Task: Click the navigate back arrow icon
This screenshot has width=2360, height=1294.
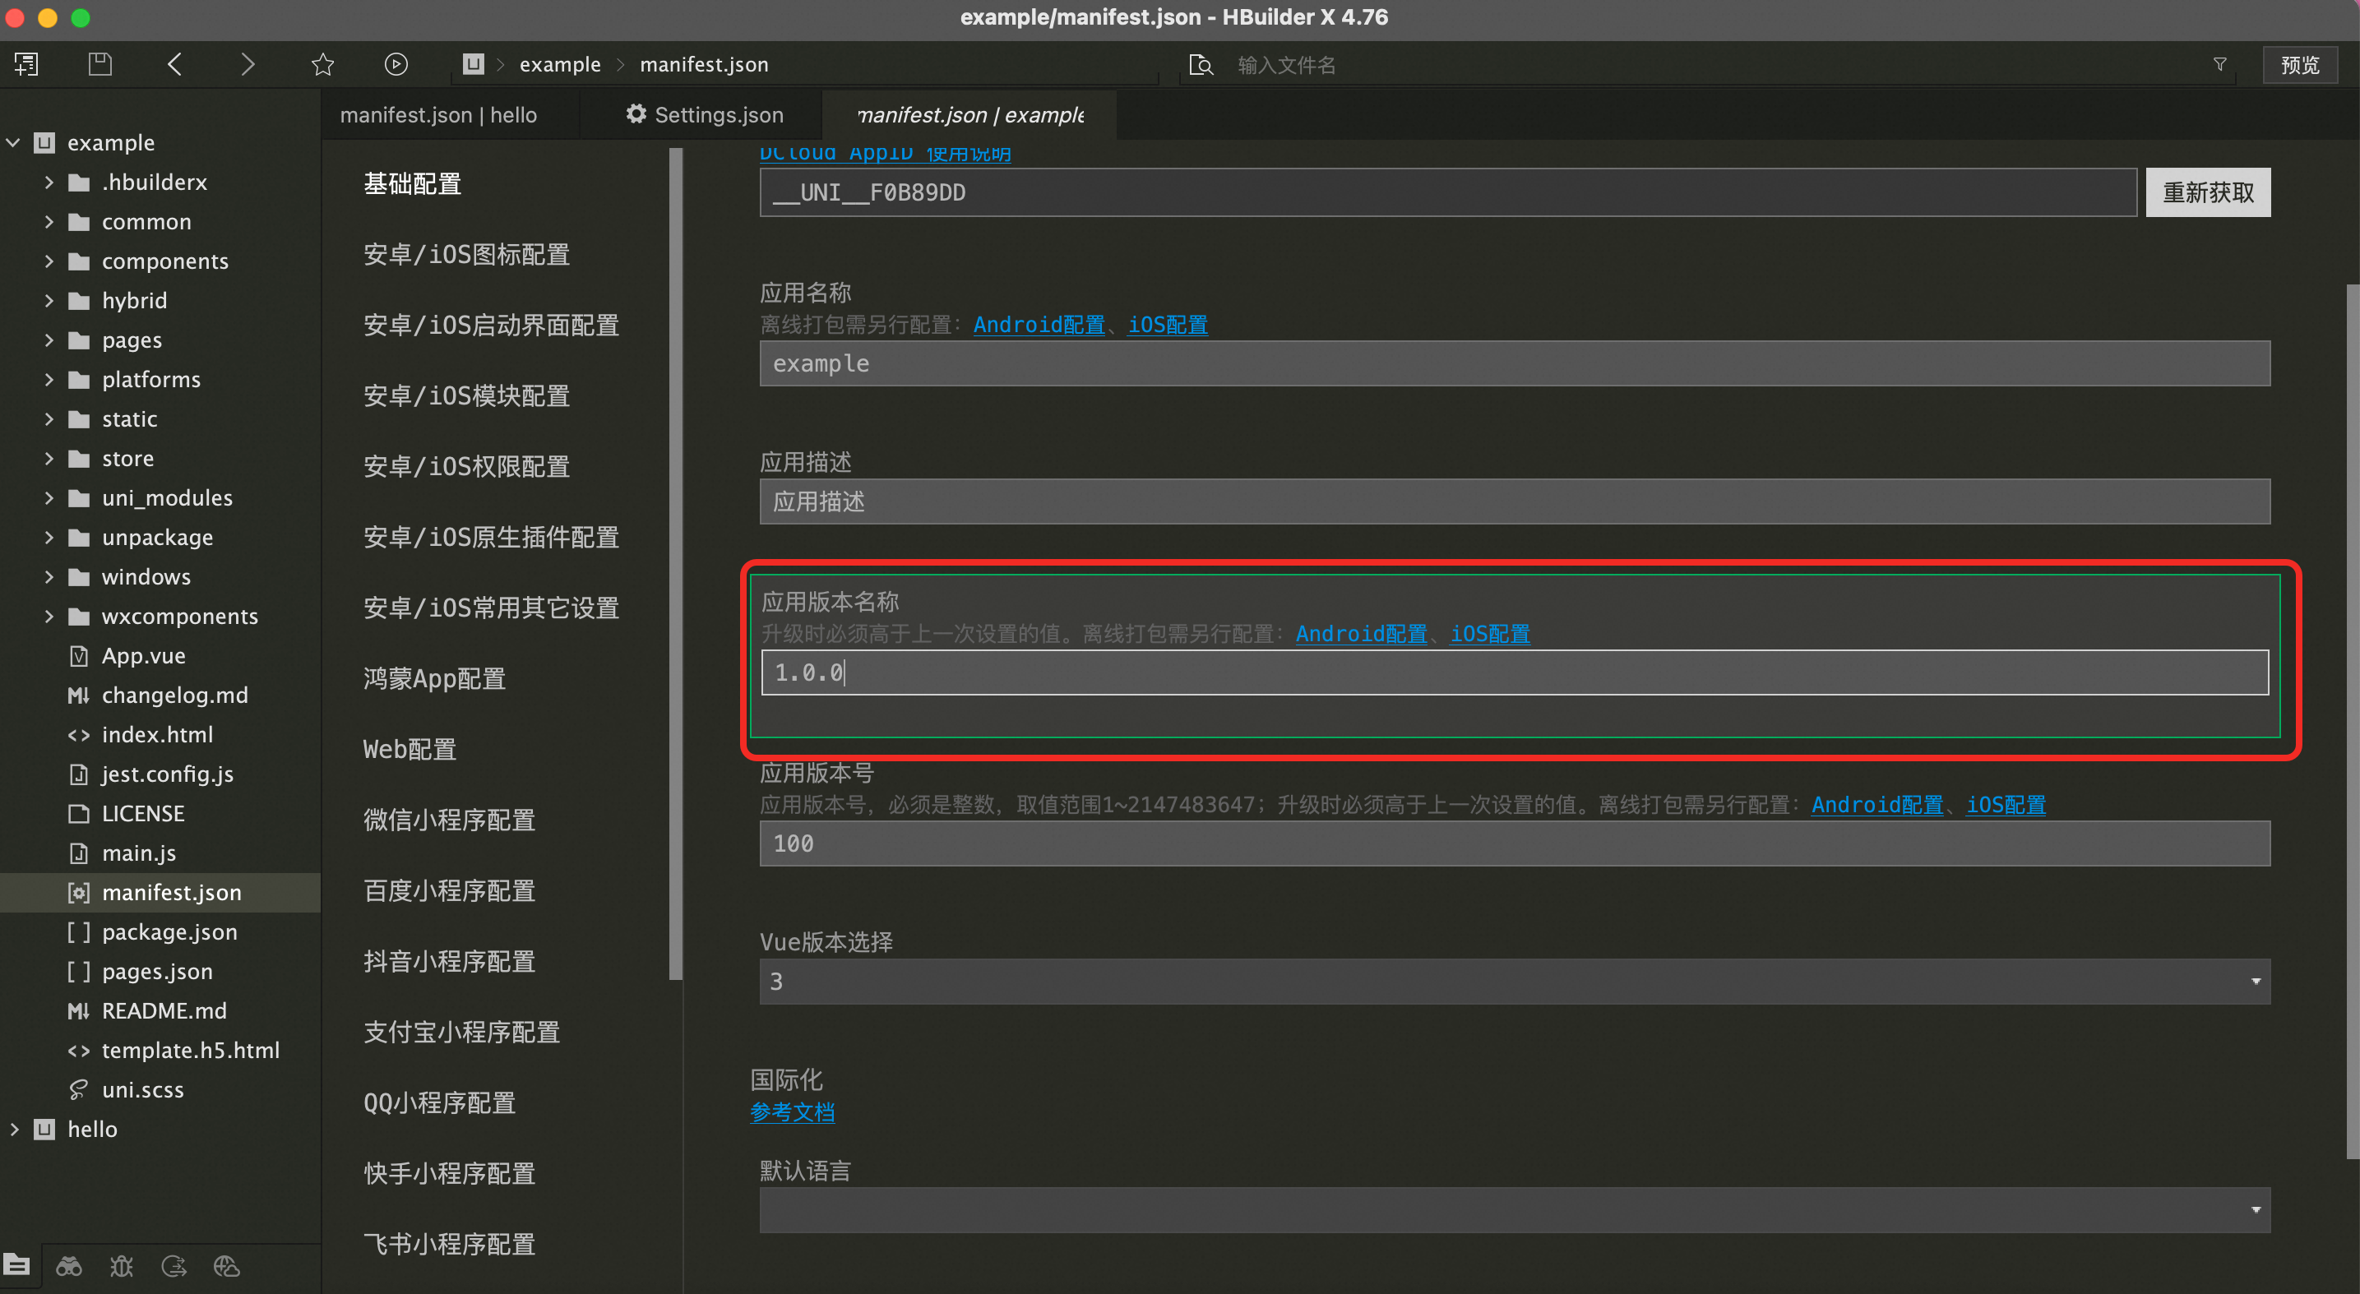Action: (174, 64)
